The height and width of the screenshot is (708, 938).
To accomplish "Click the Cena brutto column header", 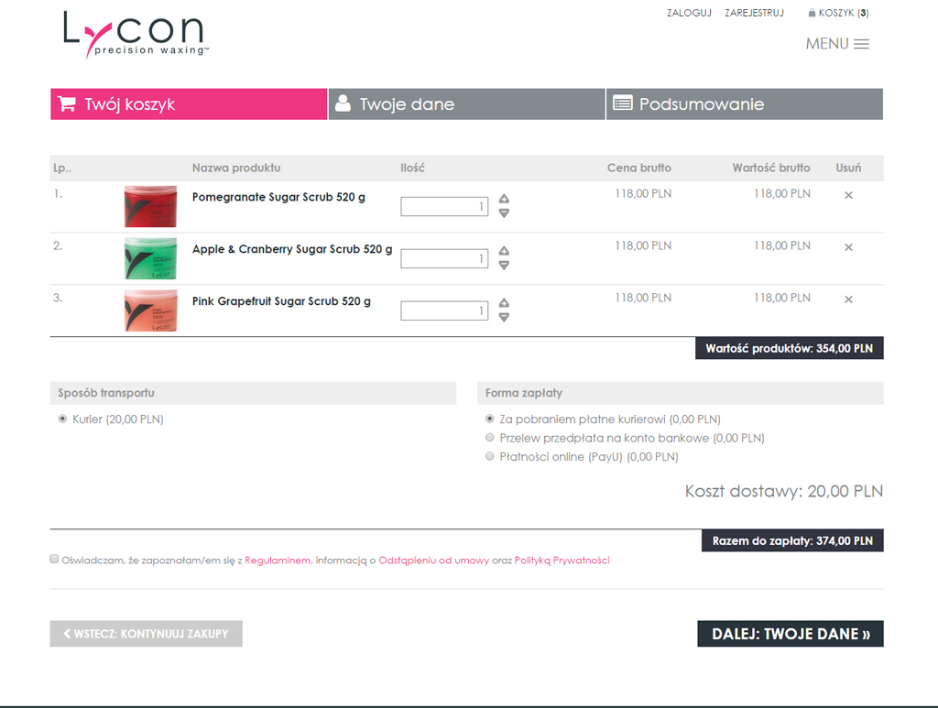I will [x=638, y=168].
